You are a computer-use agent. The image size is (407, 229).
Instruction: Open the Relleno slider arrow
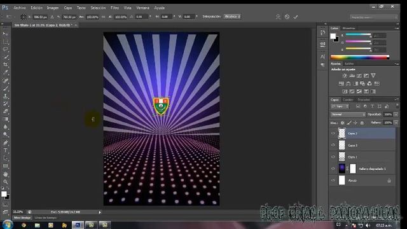coord(396,123)
